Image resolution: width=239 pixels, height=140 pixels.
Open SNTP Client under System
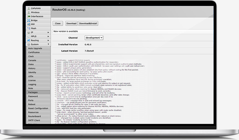[x=38, y=120]
